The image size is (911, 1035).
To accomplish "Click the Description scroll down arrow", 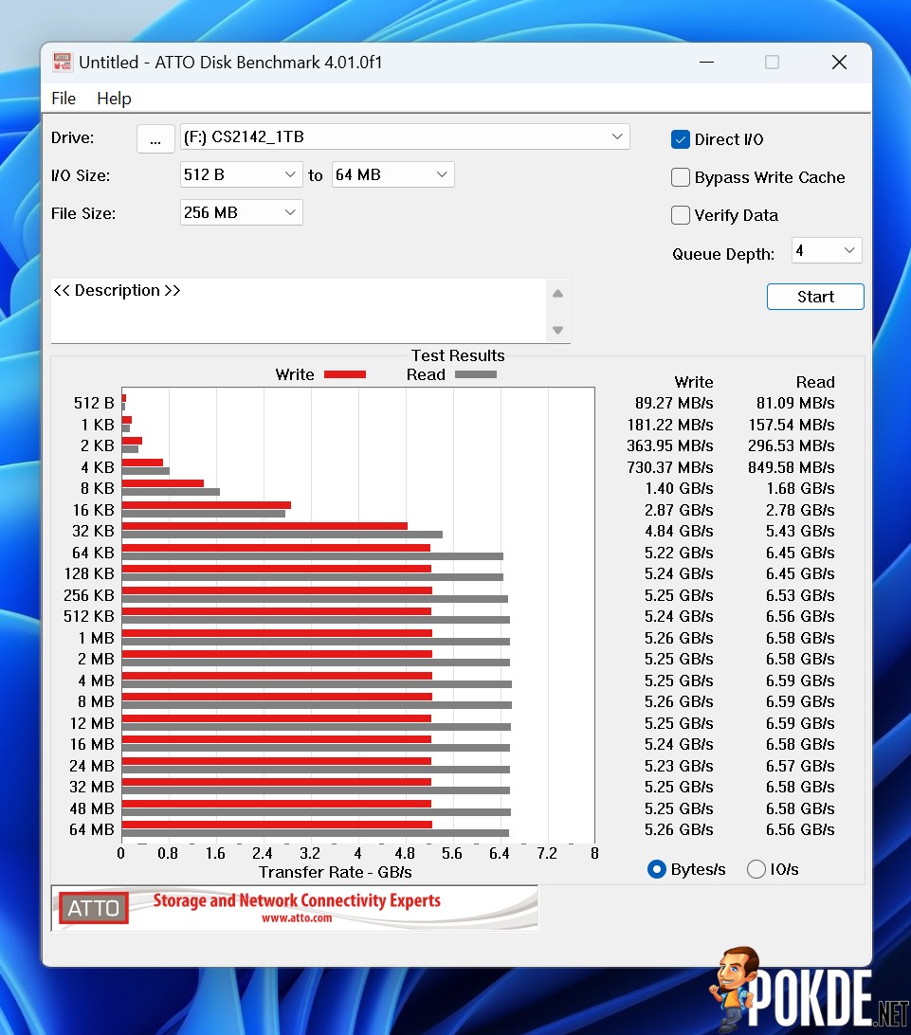I will point(557,330).
